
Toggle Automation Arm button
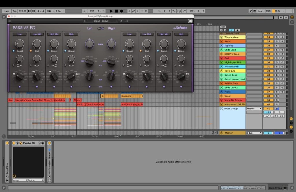coord(134,11)
